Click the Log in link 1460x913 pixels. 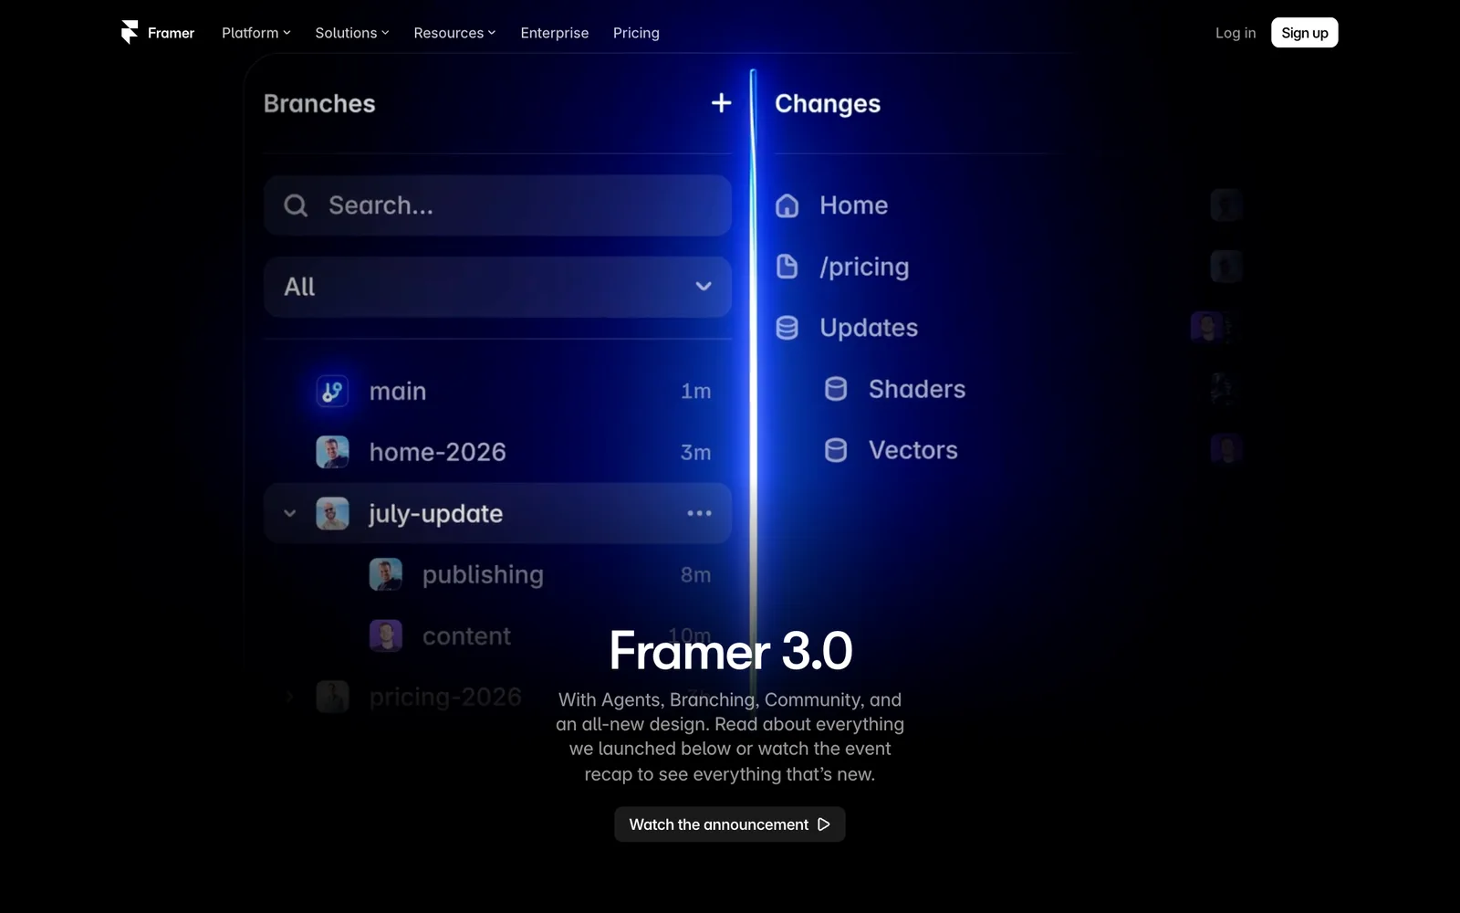pyautogui.click(x=1236, y=33)
